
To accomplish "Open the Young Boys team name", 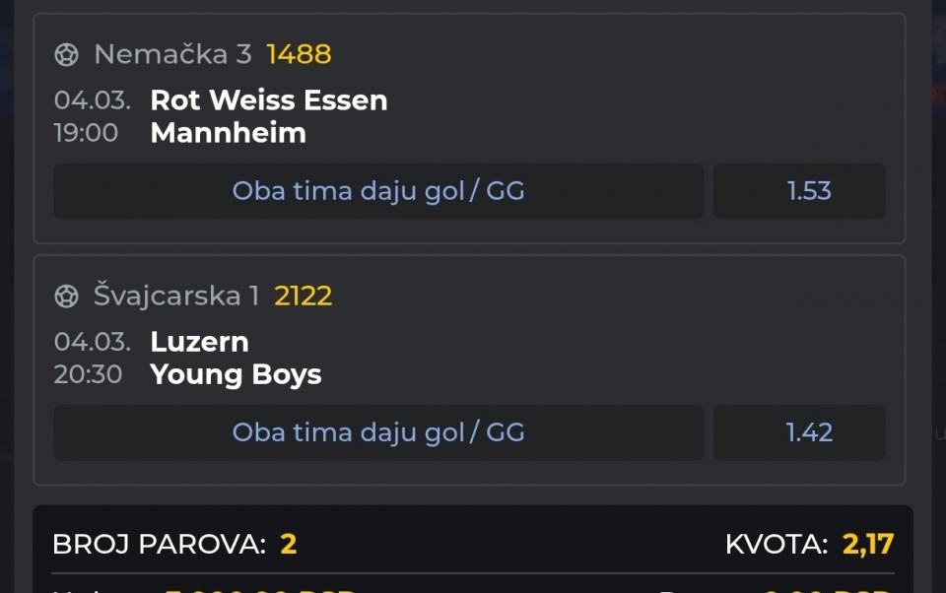I will tap(236, 374).
